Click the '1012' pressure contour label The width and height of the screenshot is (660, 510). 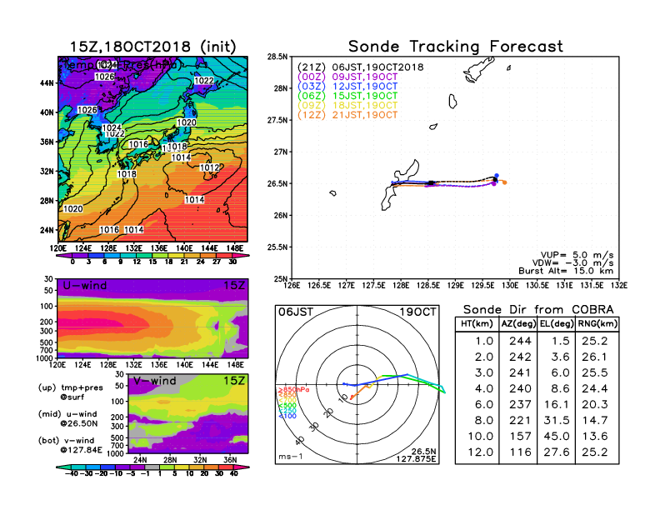click(x=209, y=167)
